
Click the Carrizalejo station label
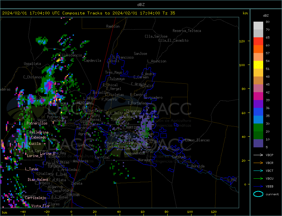coord(35,198)
